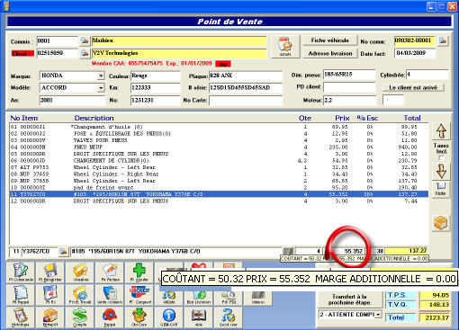459x330 pixels.
Task: Click the Plaque field showing 826 ANE
Action: (x=246, y=76)
